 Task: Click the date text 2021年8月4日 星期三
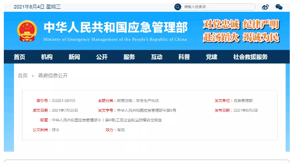[x=37, y=7]
